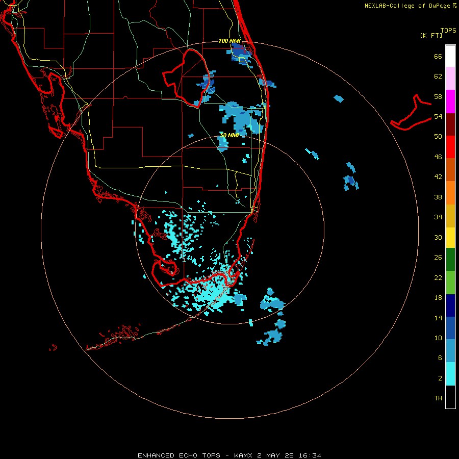Click the legend value label 18
The image size is (459, 459).
click(438, 298)
